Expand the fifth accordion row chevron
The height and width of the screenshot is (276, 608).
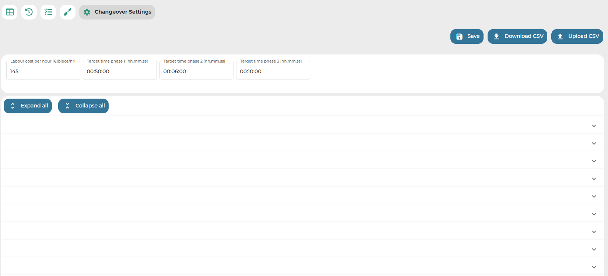pyautogui.click(x=594, y=197)
